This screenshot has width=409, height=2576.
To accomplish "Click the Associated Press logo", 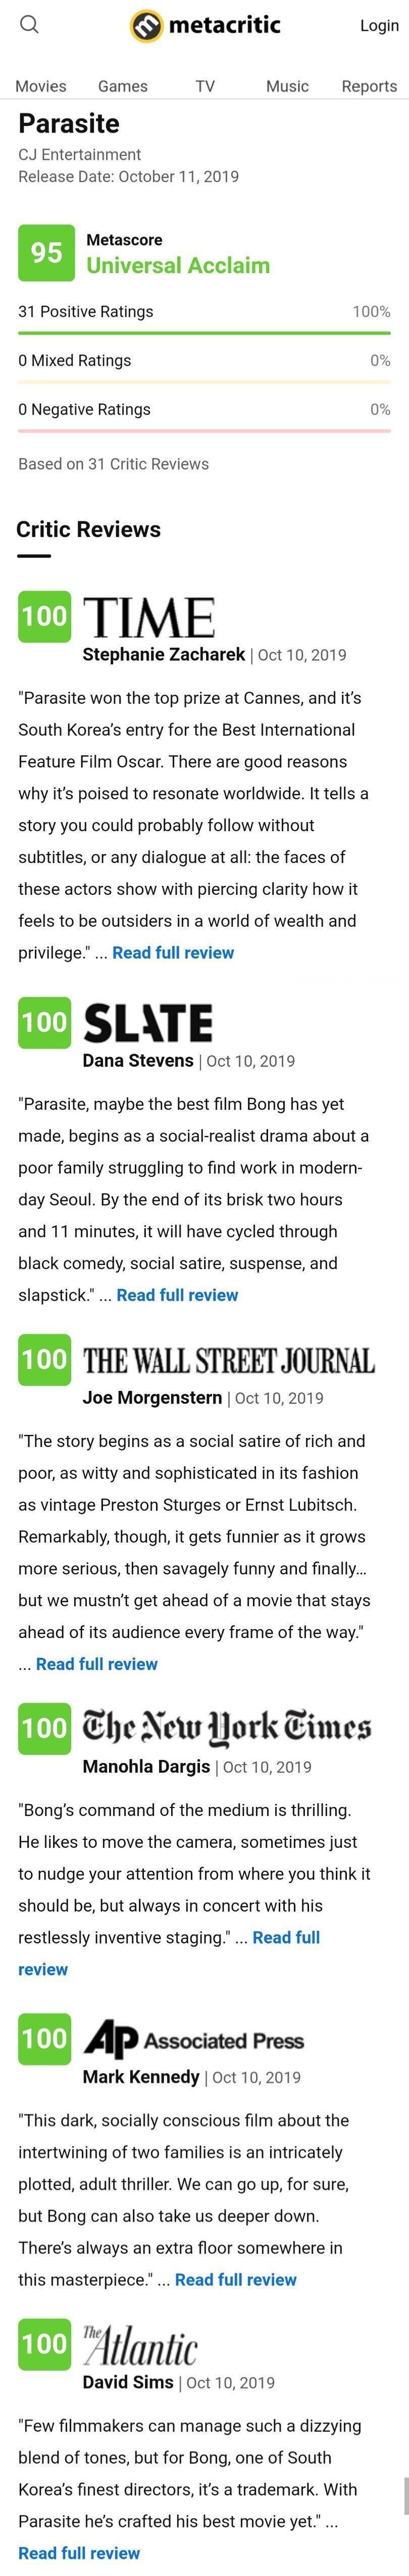I will click(193, 2040).
